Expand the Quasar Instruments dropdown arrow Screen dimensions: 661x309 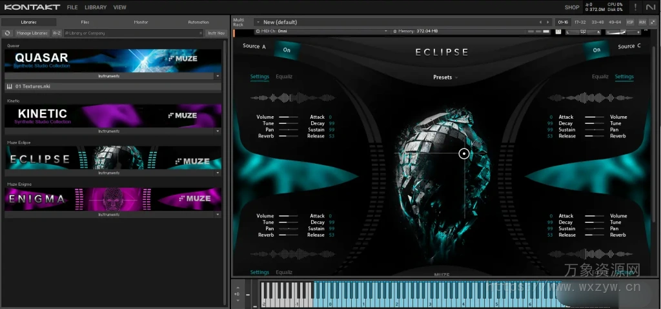tap(218, 76)
